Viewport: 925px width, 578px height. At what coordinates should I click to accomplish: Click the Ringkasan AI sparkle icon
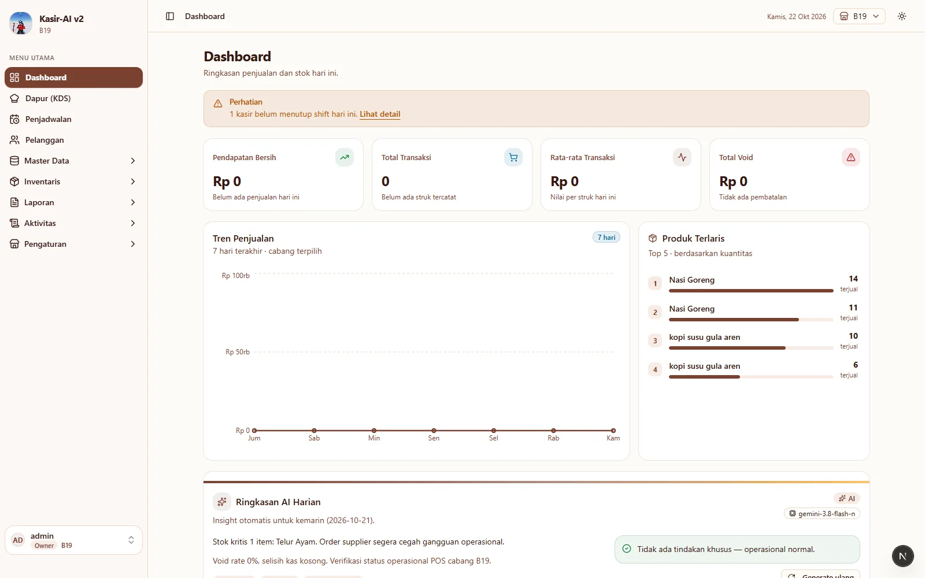[222, 502]
